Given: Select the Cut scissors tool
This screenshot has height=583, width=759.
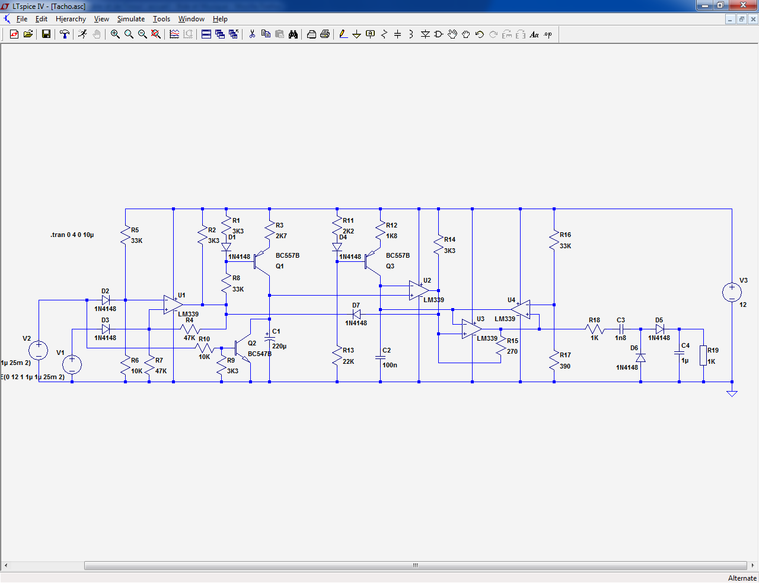Looking at the screenshot, I should pos(252,34).
